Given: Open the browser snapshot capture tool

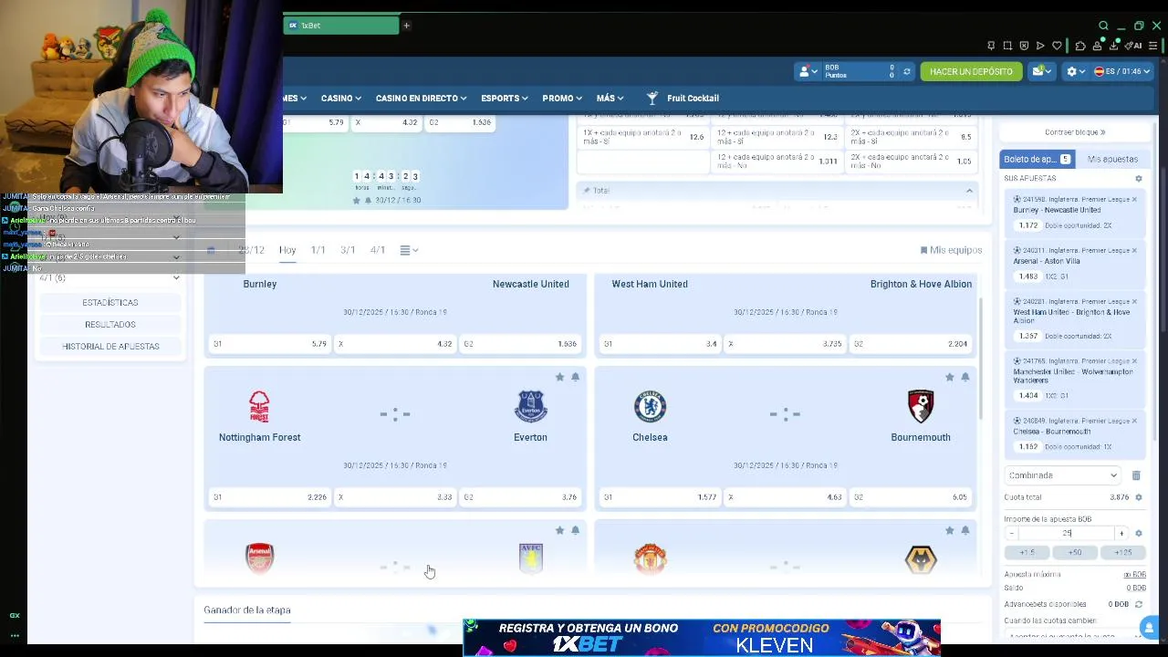Looking at the screenshot, I should click(x=1007, y=46).
